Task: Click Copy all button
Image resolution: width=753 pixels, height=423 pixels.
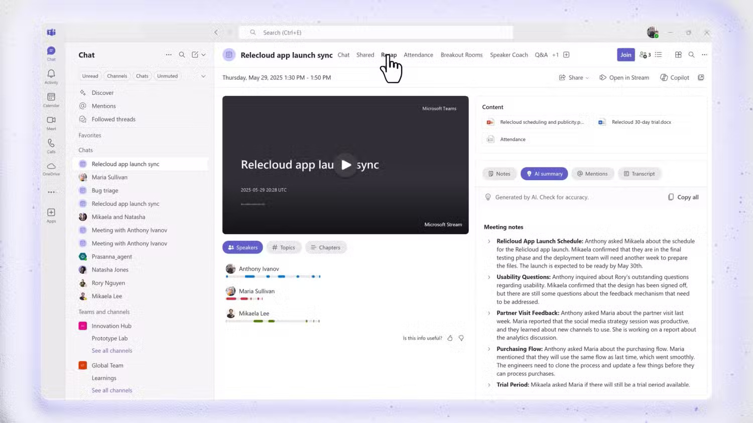Action: click(683, 197)
